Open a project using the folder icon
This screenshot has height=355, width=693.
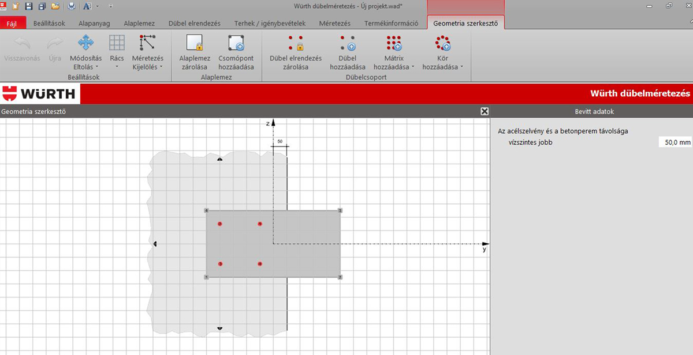[x=55, y=6]
